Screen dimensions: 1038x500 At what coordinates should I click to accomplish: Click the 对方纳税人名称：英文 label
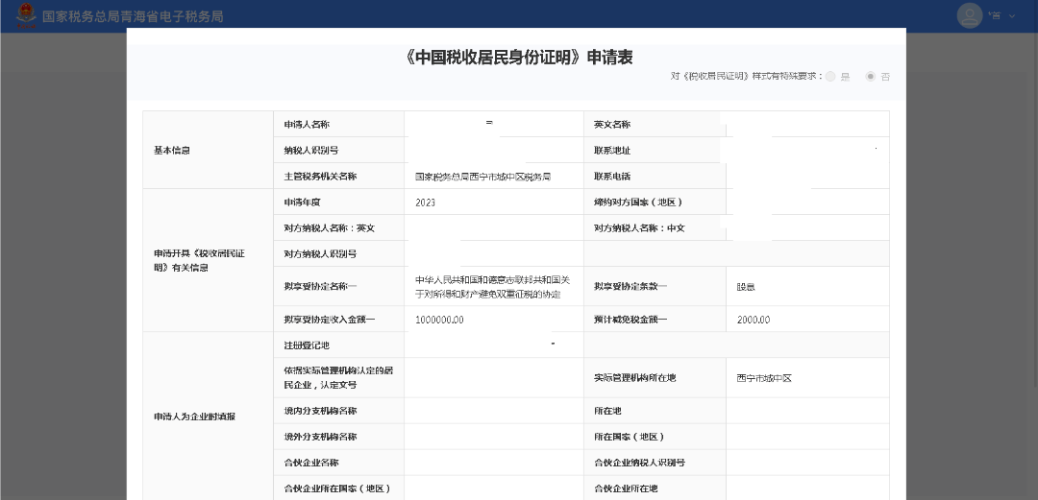pyautogui.click(x=330, y=228)
